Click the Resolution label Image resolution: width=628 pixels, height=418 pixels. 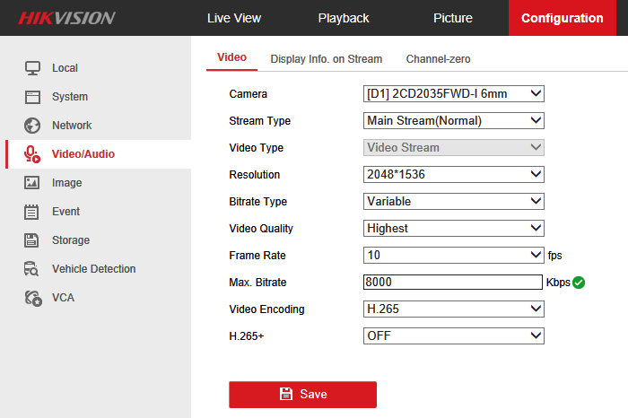pyautogui.click(x=254, y=175)
